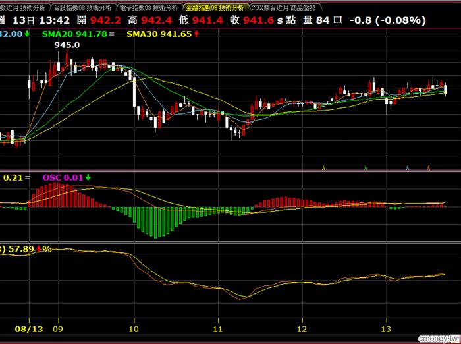Click the 量 84 口 volume readout
461x344 pixels.
[x=323, y=20]
